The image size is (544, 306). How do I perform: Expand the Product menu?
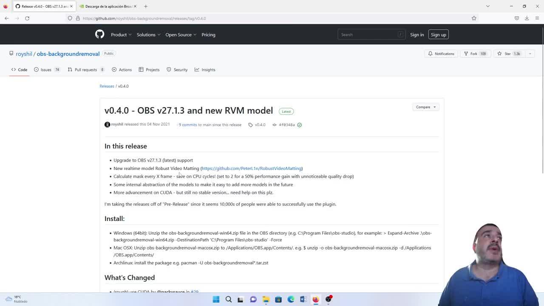(x=121, y=34)
